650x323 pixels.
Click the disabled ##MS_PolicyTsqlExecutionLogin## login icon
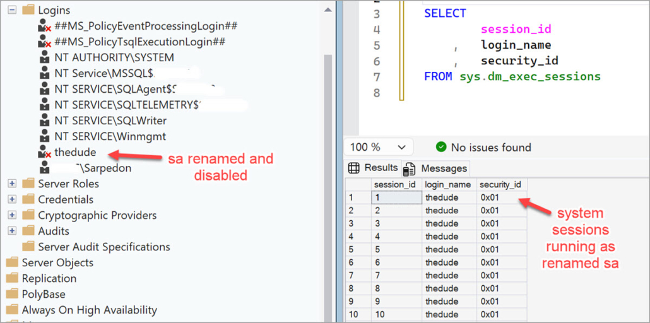coord(44,42)
